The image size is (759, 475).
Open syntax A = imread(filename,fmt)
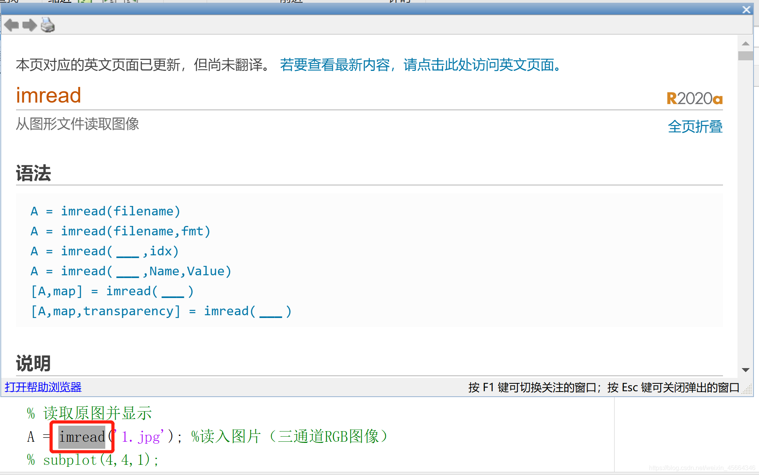(x=121, y=231)
